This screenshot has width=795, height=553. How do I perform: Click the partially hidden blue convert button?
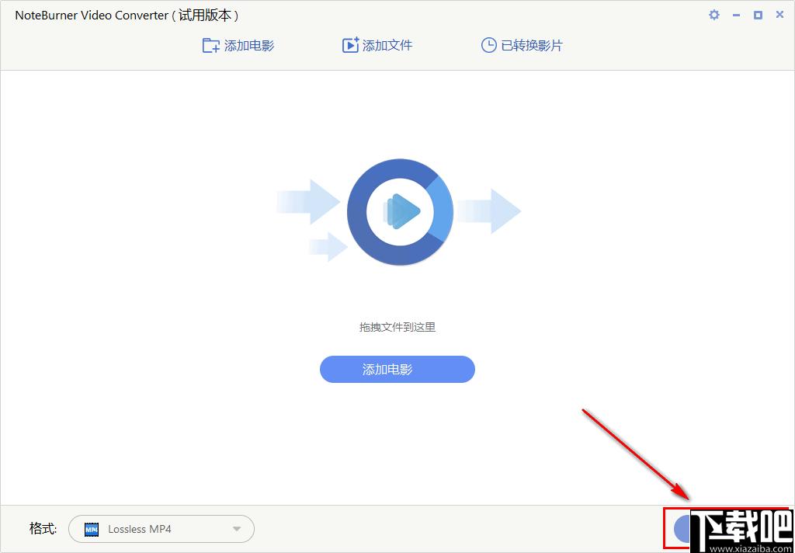681,528
